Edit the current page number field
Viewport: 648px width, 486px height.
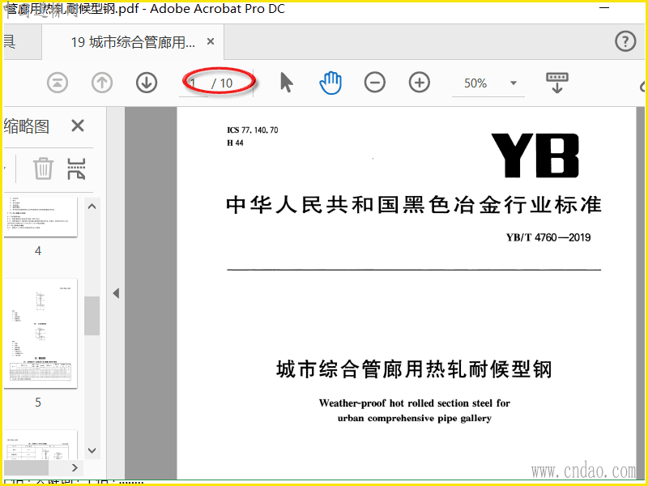point(194,83)
